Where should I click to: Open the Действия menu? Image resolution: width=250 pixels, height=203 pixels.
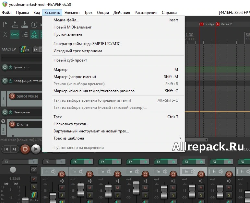pyautogui.click(x=122, y=13)
